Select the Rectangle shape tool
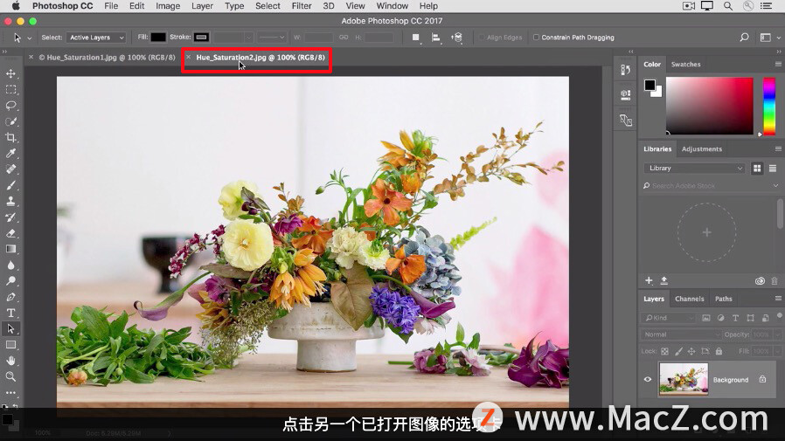785x441 pixels. (x=10, y=344)
